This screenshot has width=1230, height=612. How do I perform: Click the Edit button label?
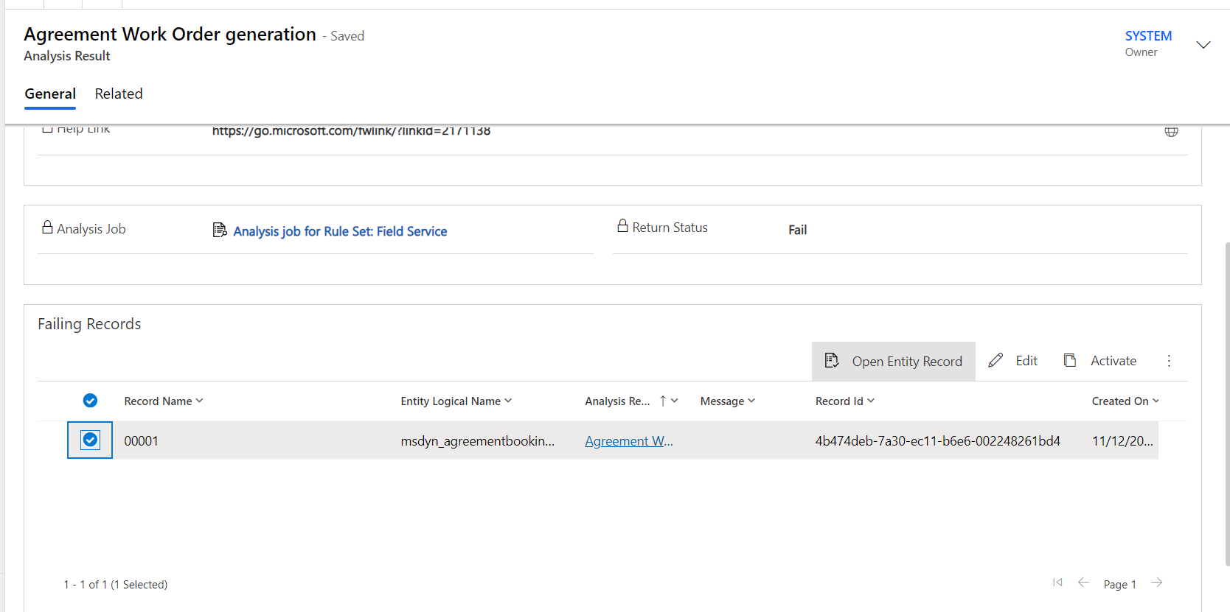click(1026, 361)
